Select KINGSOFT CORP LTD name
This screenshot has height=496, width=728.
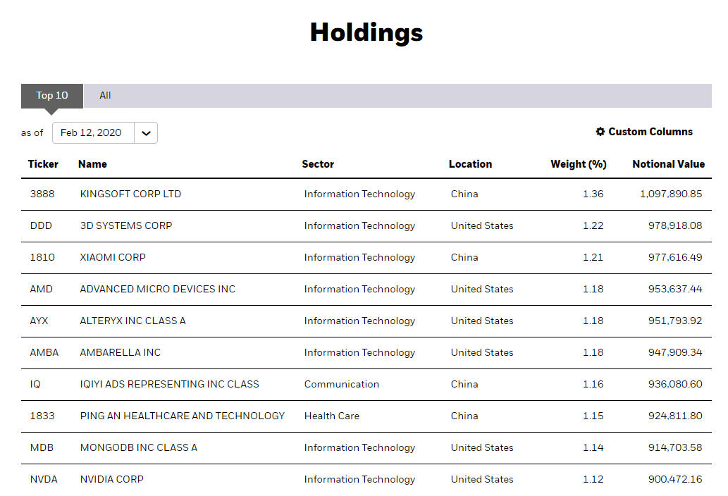[x=130, y=194]
